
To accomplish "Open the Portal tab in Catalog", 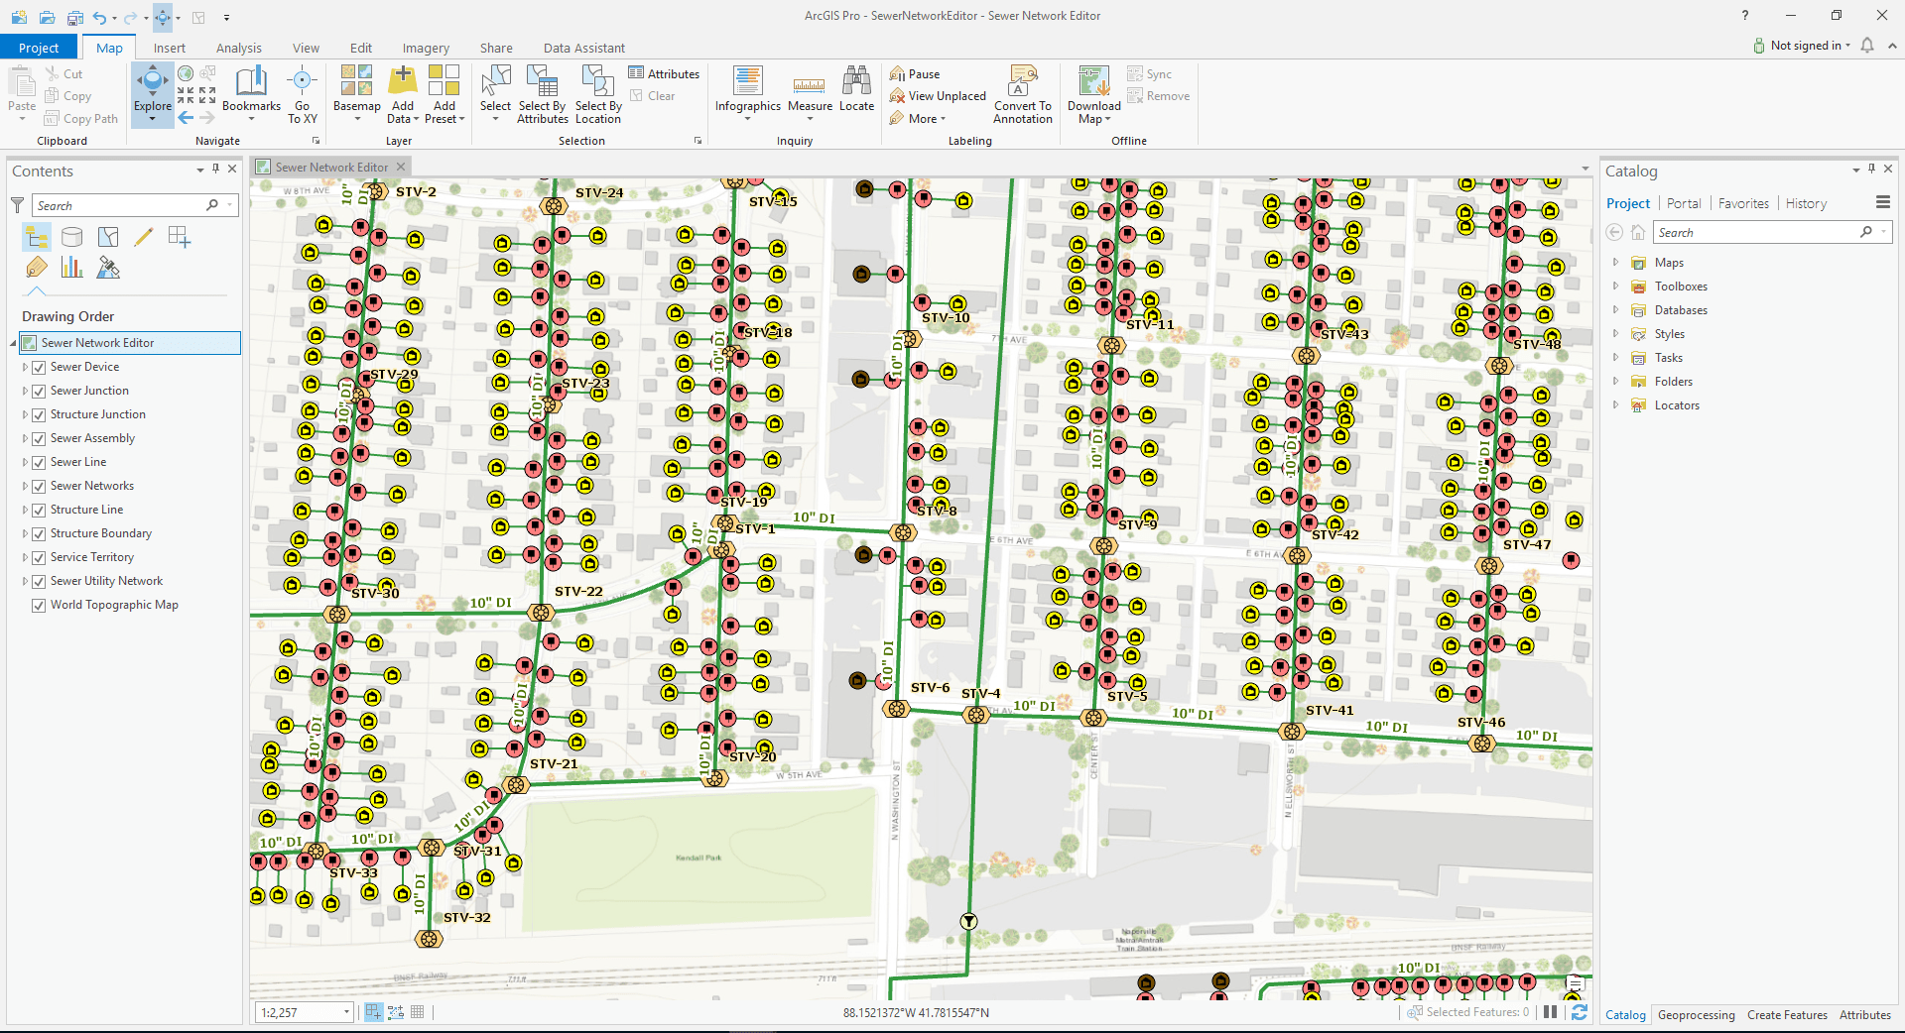I will [1684, 203].
